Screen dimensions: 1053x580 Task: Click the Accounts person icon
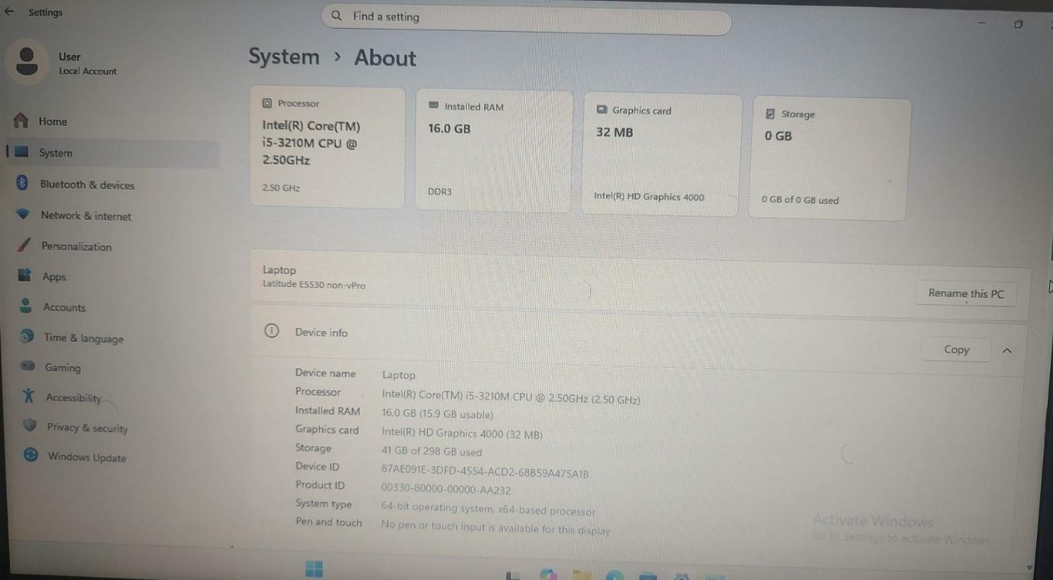click(26, 305)
